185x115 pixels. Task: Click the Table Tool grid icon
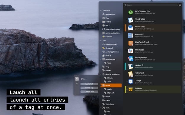point(131,74)
